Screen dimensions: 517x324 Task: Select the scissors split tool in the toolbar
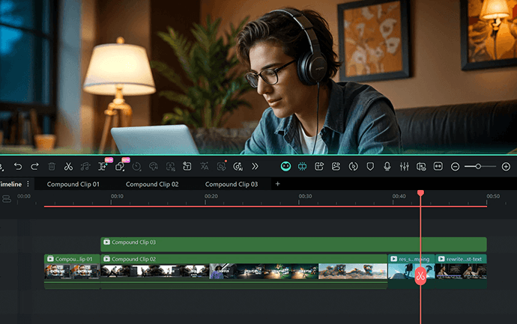(68, 167)
